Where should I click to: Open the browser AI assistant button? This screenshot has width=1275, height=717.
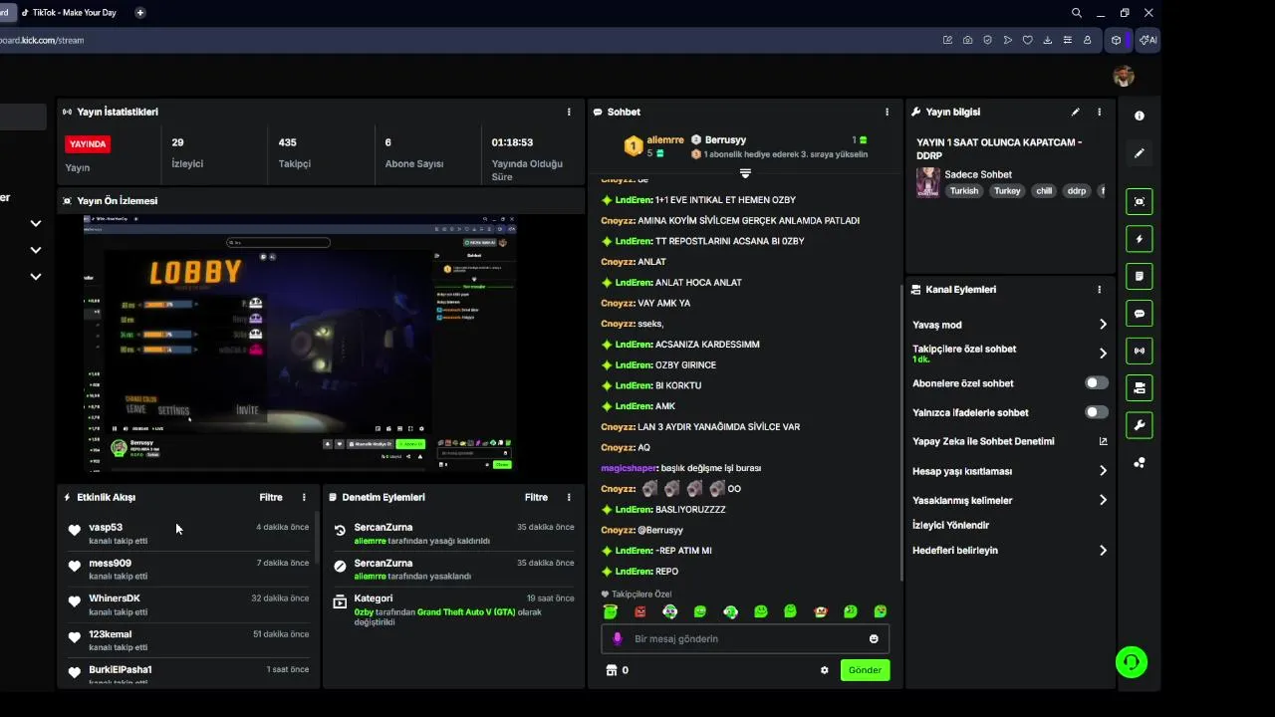pos(1147,40)
